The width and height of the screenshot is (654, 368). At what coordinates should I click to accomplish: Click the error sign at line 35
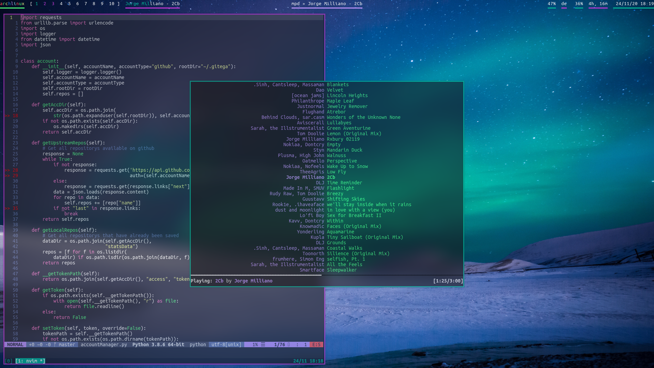7,209
